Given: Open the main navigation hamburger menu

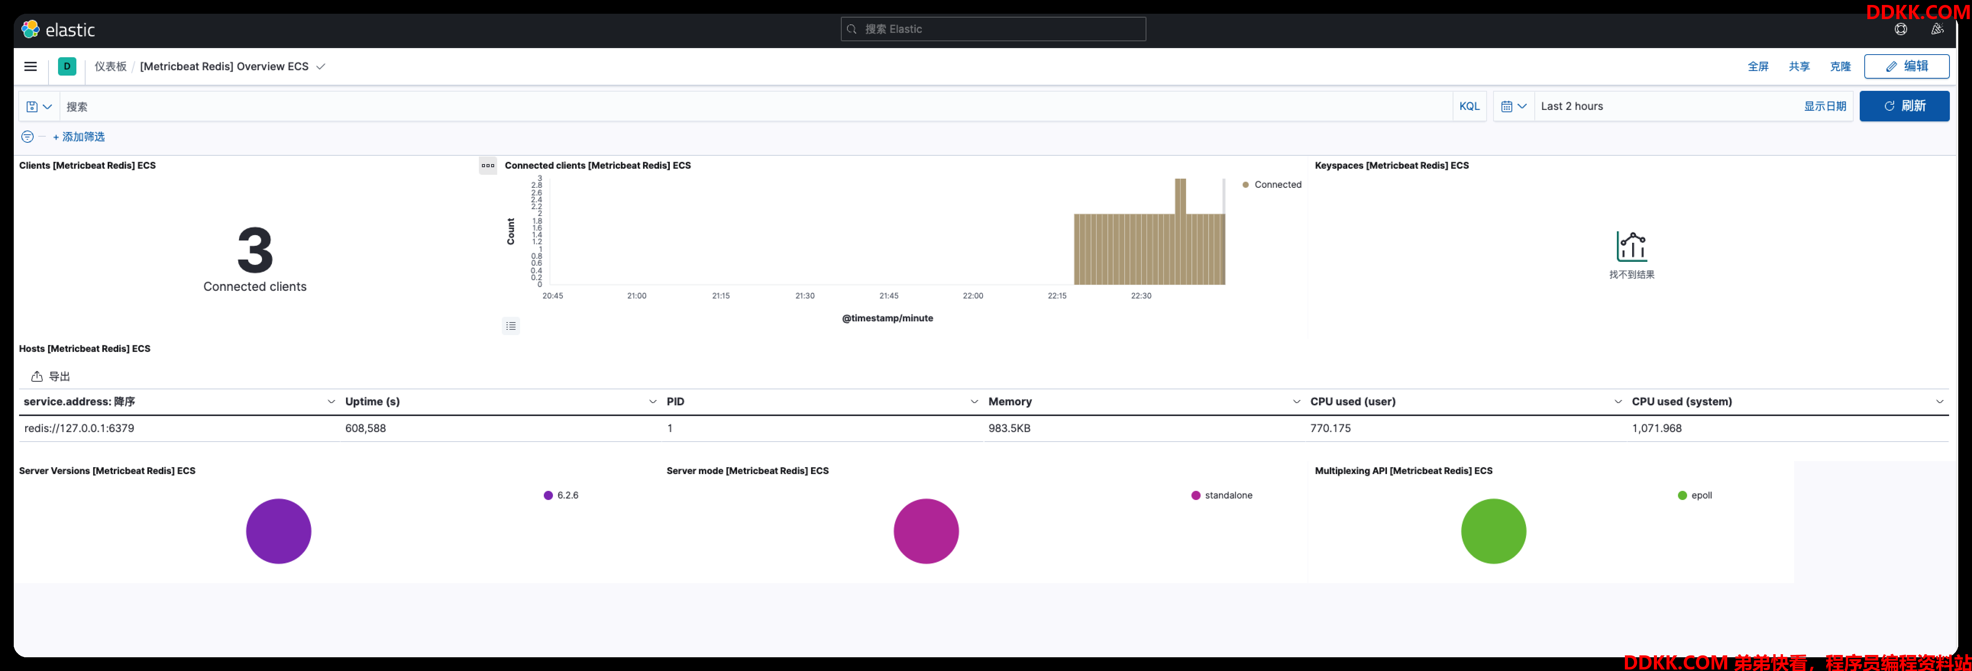Looking at the screenshot, I should [31, 66].
